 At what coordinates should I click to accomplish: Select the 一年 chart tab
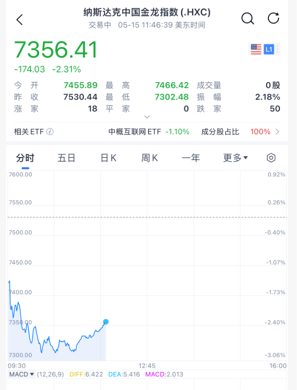(x=191, y=158)
